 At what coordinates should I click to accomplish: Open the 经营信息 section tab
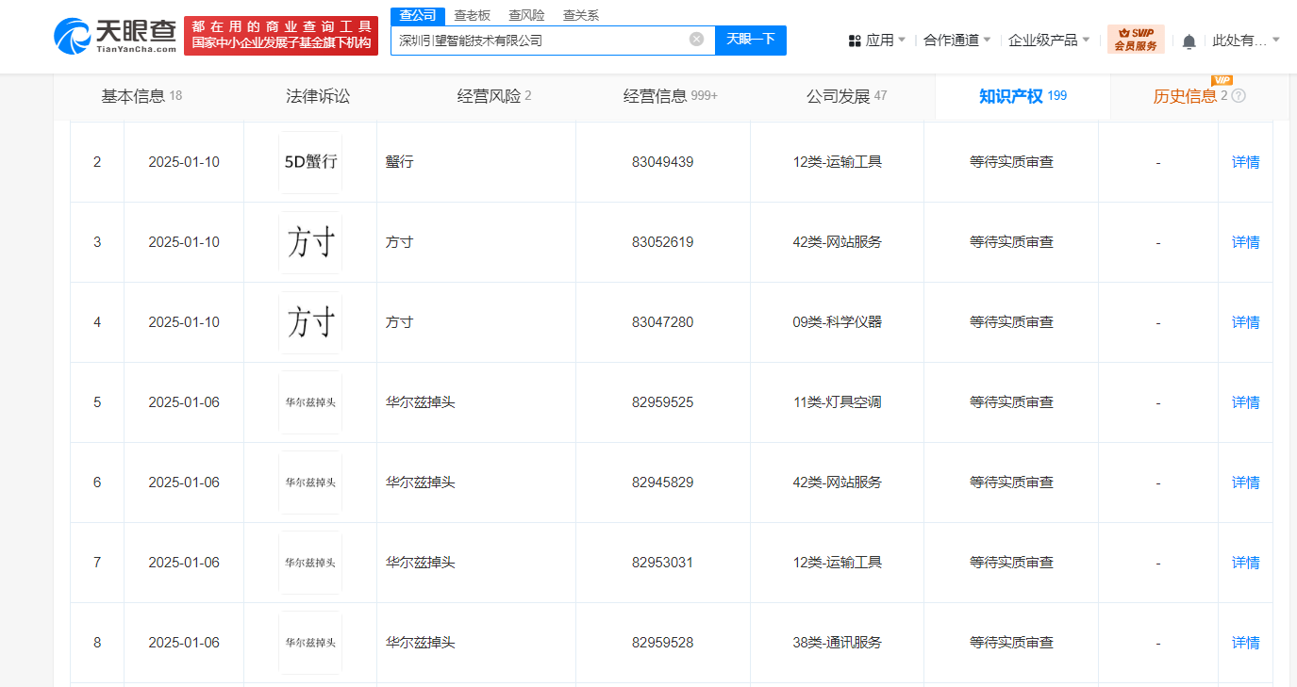click(670, 96)
